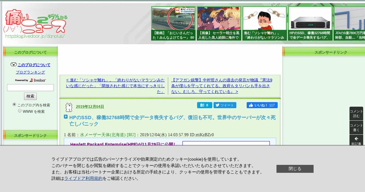Screen dimensions: 365x192
Task: Close the cookie banner with 閉じる
Action: [295, 169]
